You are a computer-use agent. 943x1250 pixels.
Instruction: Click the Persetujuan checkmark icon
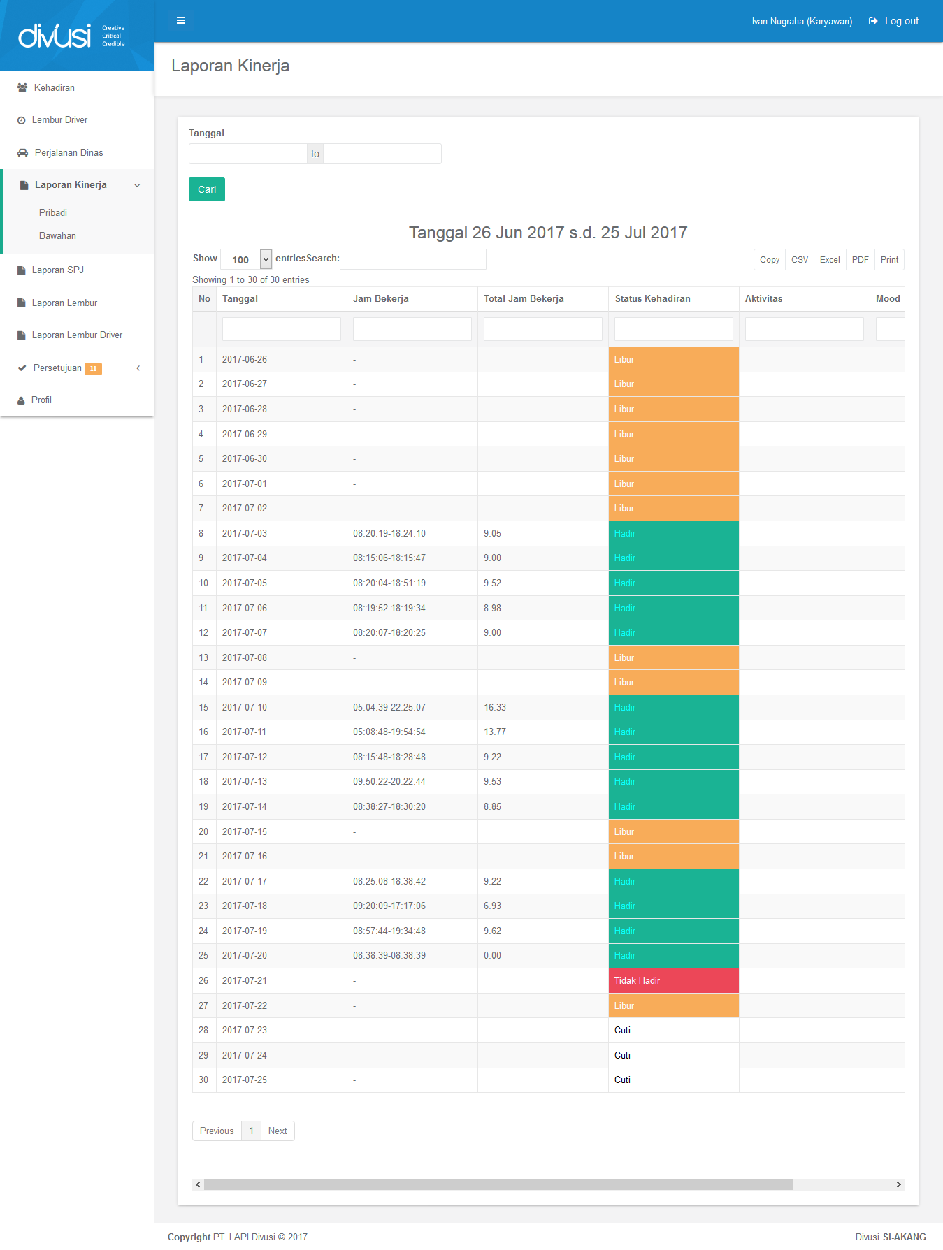tap(22, 368)
